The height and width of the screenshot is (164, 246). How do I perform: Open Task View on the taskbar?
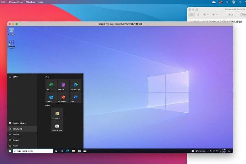[62, 151]
